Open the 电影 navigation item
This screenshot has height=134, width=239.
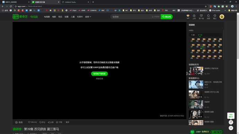[54, 17]
